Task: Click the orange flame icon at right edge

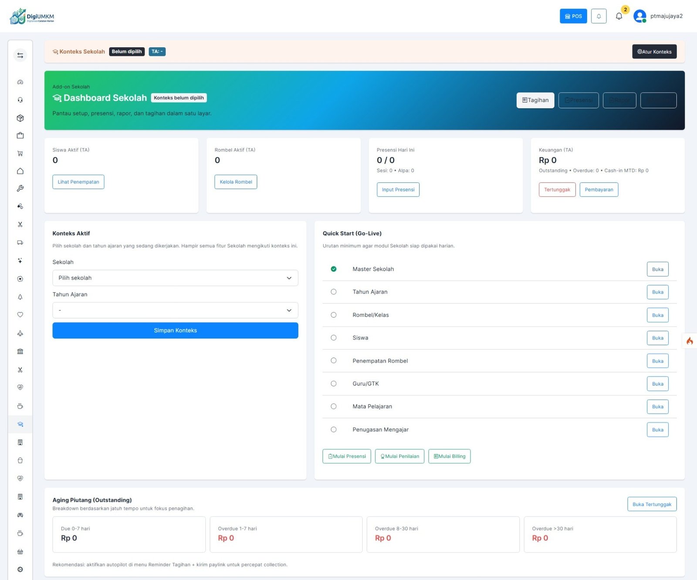Action: click(690, 341)
